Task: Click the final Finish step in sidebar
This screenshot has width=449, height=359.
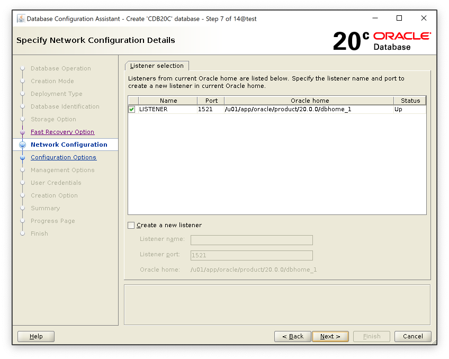Action: [39, 234]
